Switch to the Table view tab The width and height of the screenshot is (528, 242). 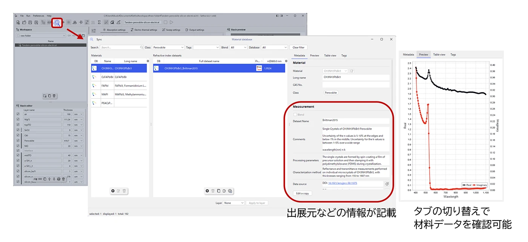point(330,55)
